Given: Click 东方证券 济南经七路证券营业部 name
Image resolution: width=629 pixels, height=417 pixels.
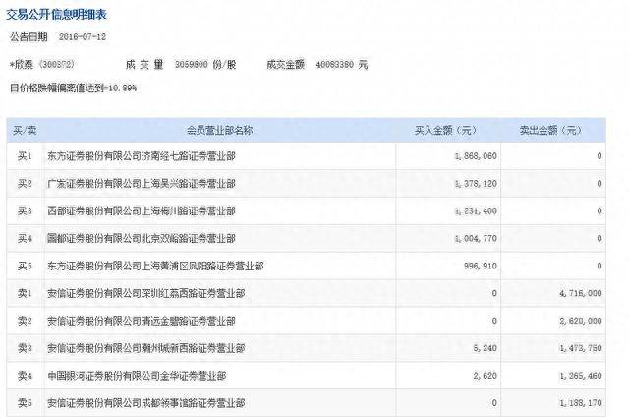Looking at the screenshot, I should (x=142, y=156).
